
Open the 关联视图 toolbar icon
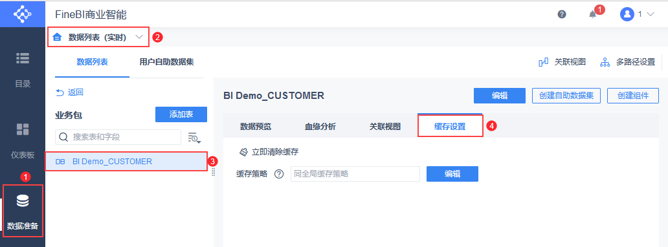click(x=544, y=62)
